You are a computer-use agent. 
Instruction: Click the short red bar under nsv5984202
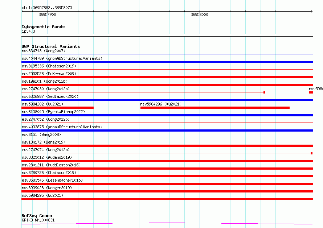(57, 108)
